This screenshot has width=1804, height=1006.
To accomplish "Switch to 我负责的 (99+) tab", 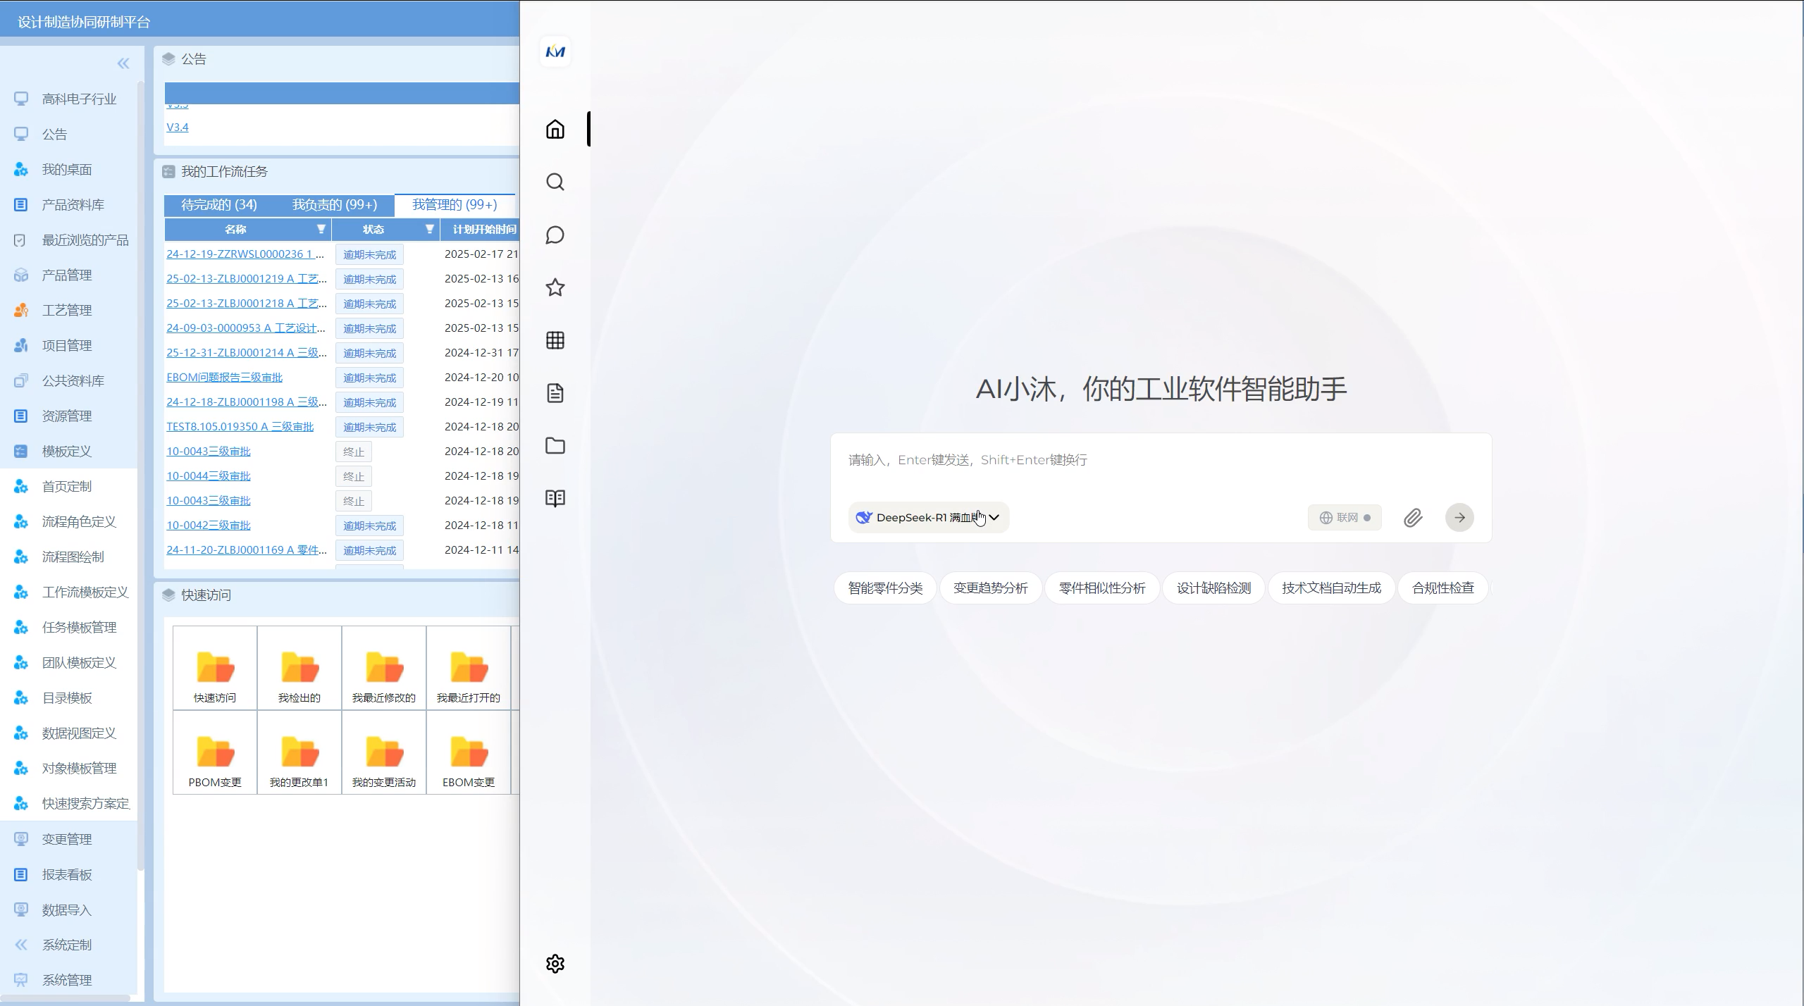I will click(x=335, y=205).
